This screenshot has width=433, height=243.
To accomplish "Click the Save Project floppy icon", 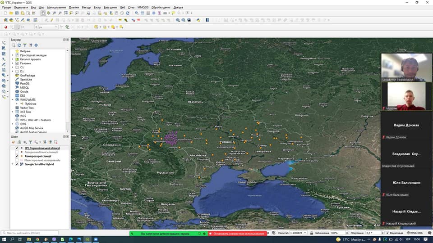I will 17,13.
